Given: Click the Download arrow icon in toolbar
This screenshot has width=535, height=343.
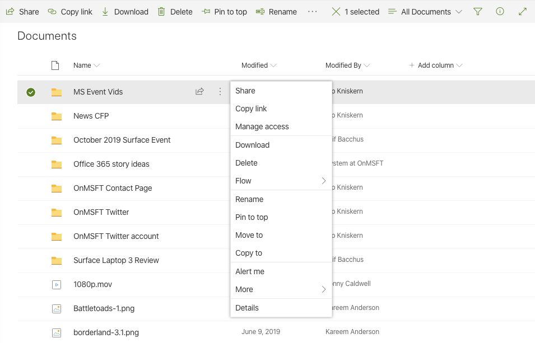Looking at the screenshot, I should [105, 12].
